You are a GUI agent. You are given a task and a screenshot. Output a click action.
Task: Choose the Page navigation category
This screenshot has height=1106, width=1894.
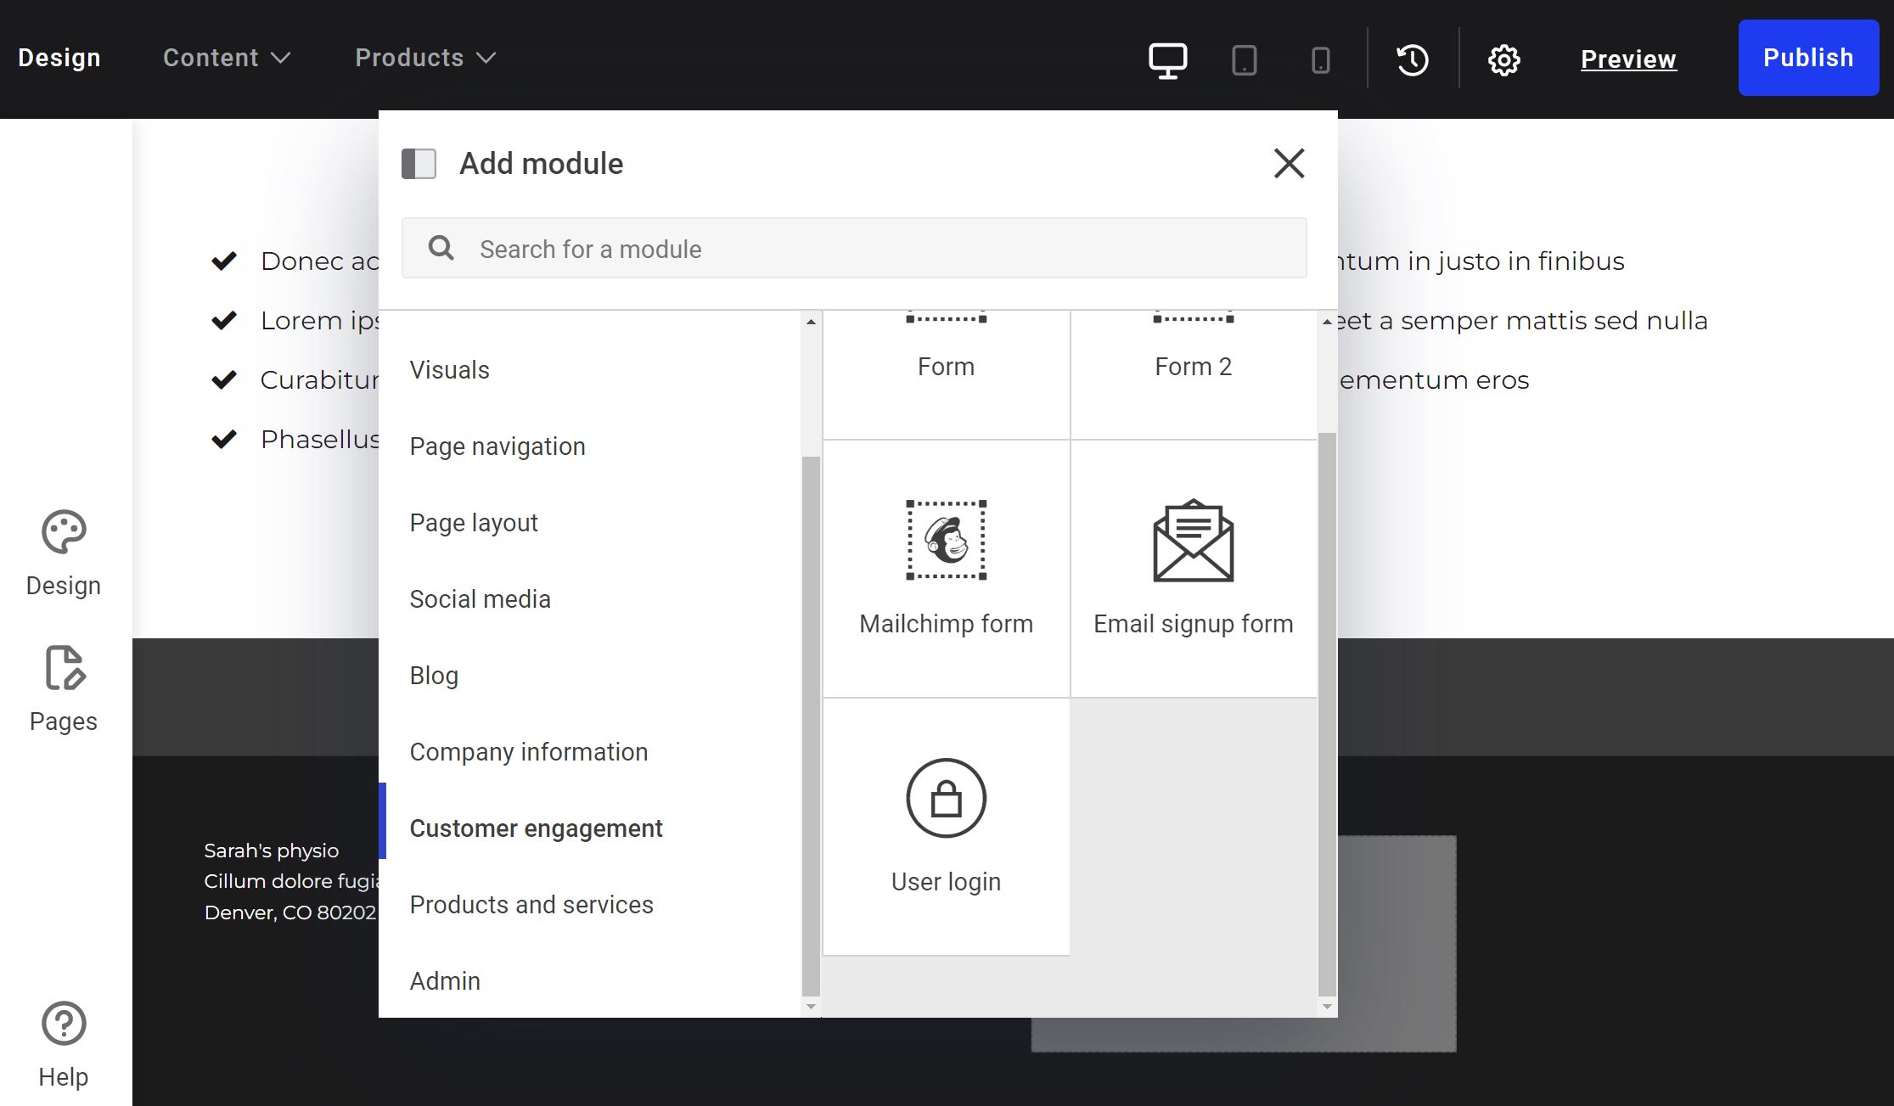[497, 446]
